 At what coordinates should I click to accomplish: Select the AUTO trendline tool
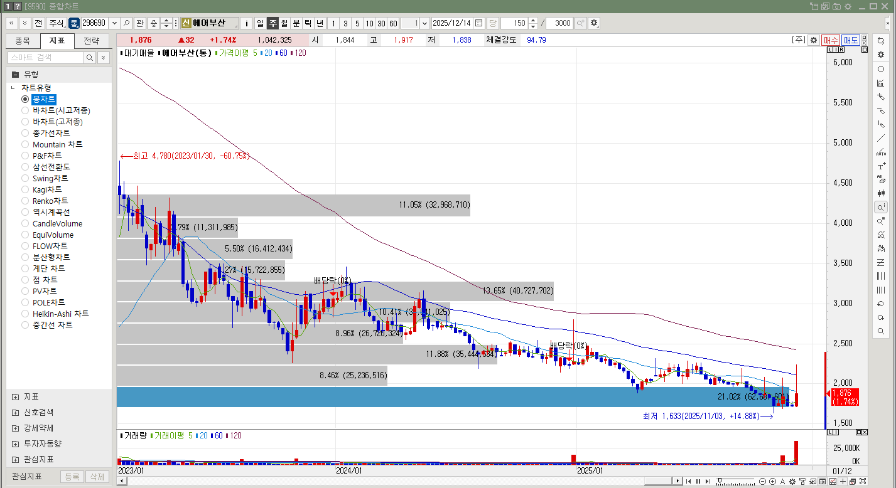[x=881, y=152]
